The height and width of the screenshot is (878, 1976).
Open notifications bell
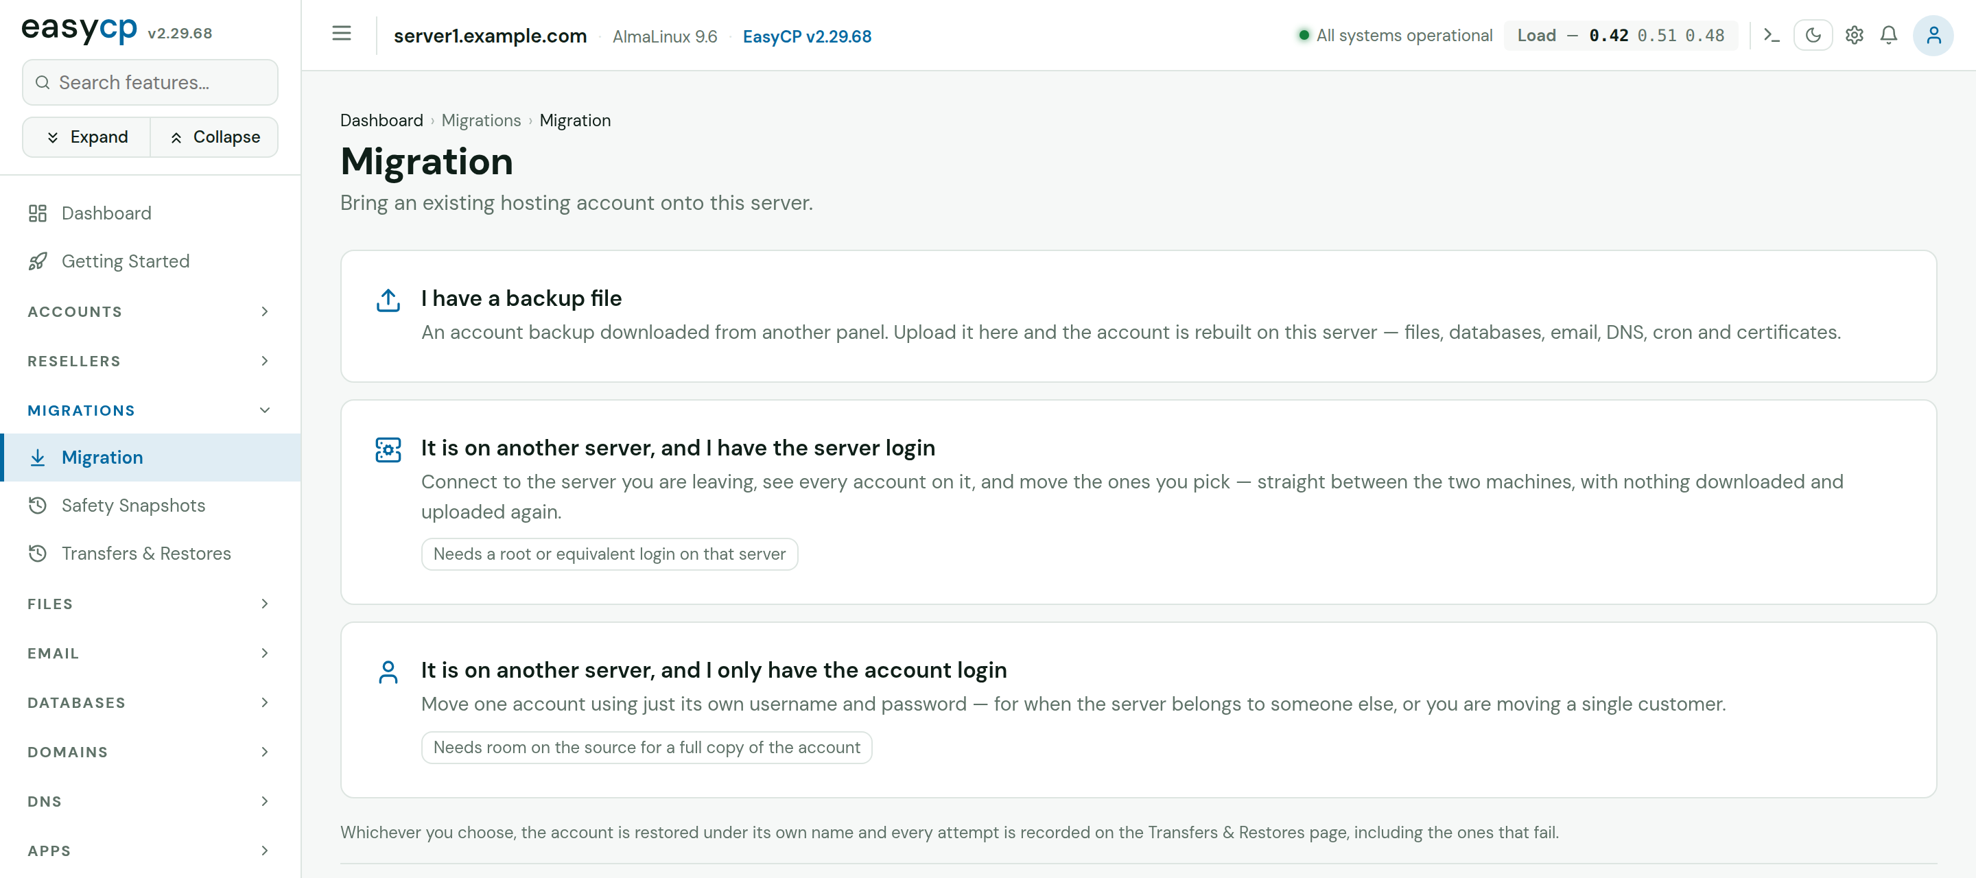pos(1889,35)
